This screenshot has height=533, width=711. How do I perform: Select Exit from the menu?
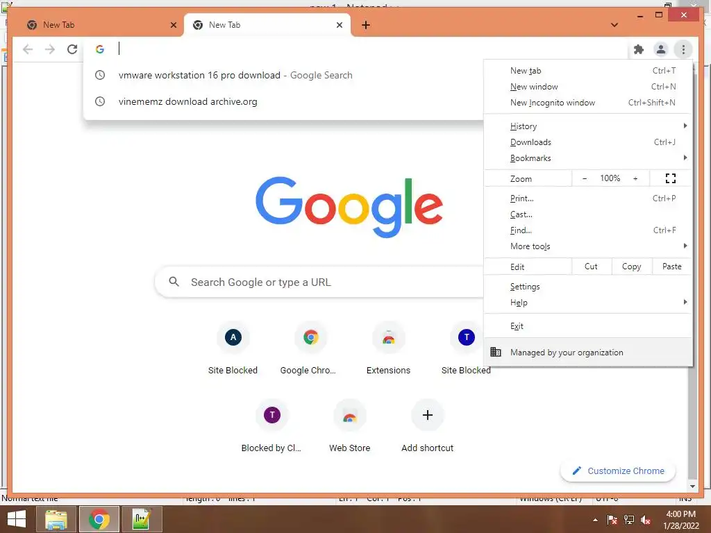[x=588, y=326]
